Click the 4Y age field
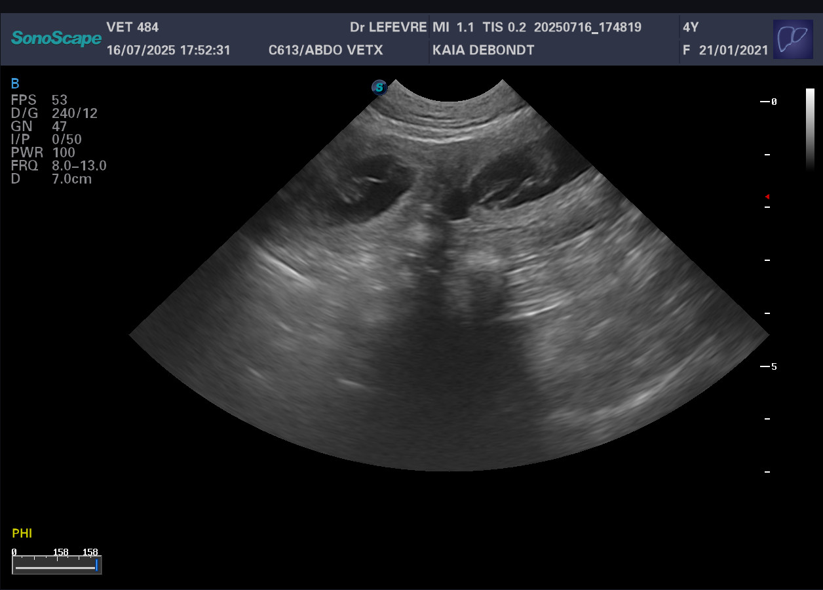Viewport: 823px width, 590px height. (690, 28)
